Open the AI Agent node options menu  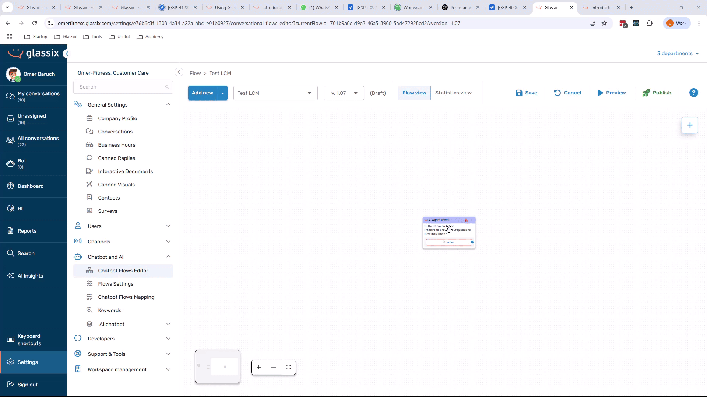coord(471,220)
